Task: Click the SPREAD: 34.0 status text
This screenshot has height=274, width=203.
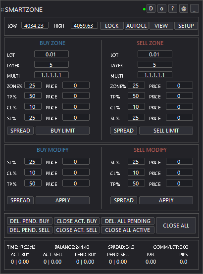Action: pos(121,247)
